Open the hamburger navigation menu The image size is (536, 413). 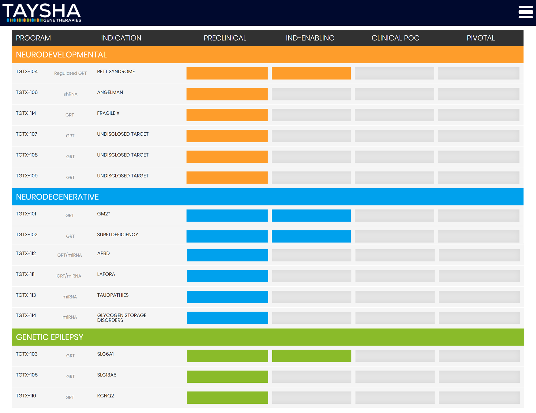pyautogui.click(x=525, y=12)
